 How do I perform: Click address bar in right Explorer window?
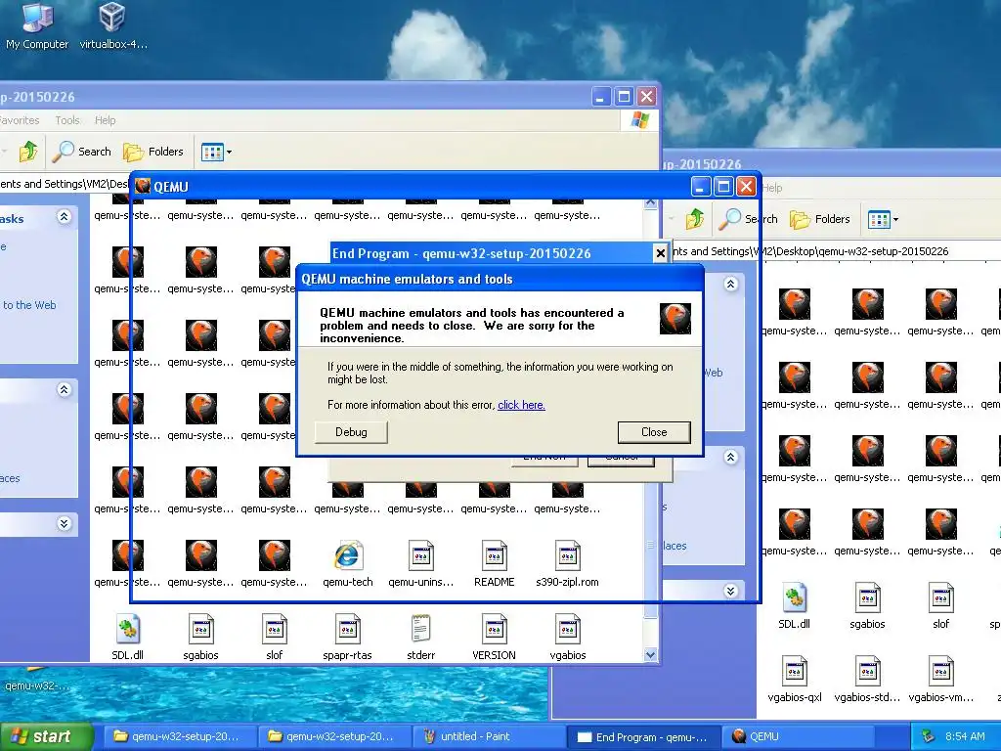pos(833,251)
